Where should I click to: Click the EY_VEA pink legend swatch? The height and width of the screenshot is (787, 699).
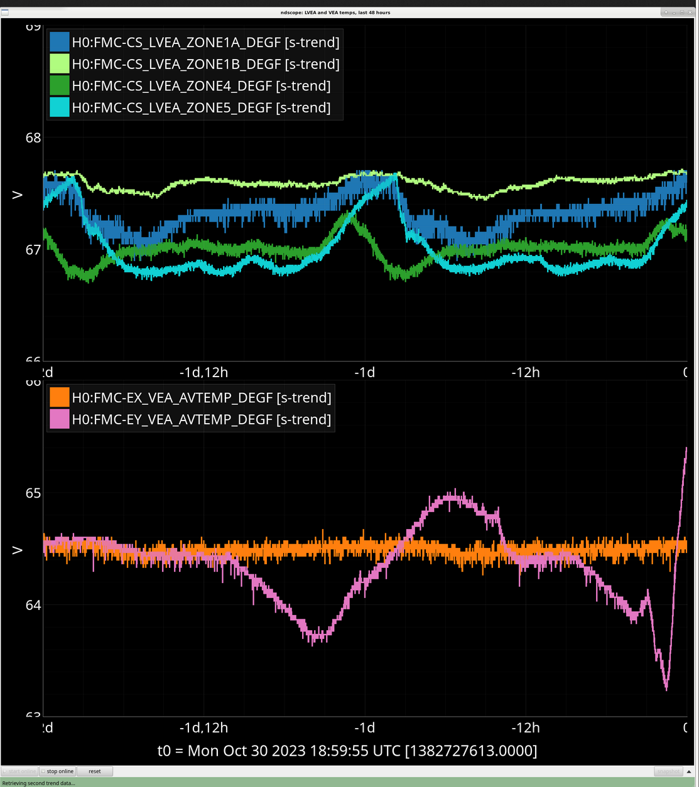click(x=59, y=419)
